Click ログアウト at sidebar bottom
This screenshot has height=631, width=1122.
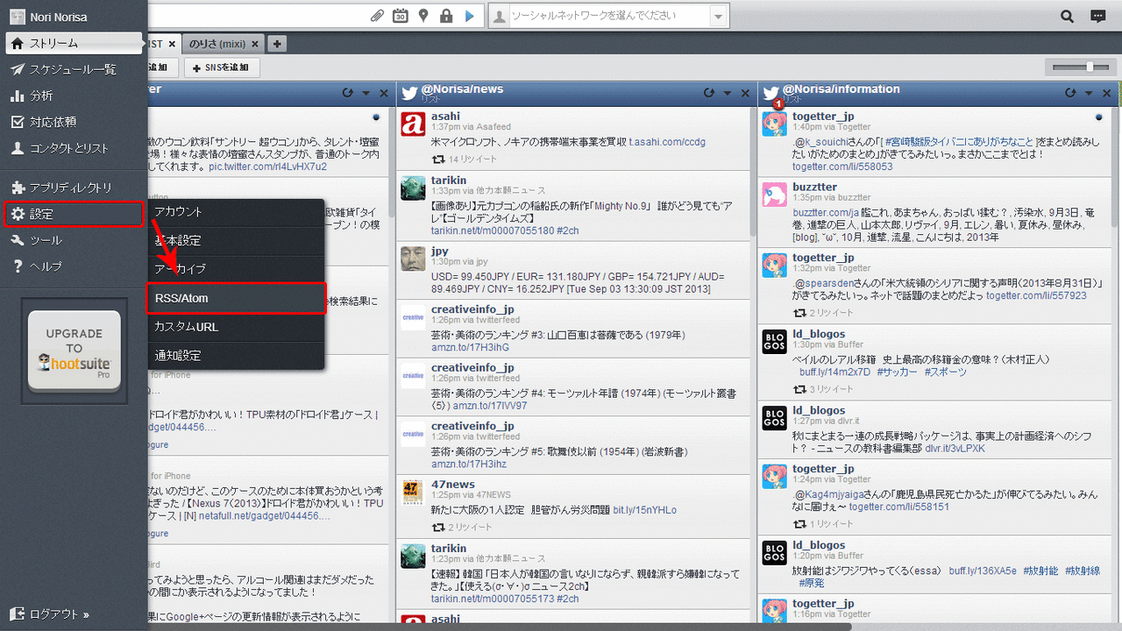tap(51, 614)
